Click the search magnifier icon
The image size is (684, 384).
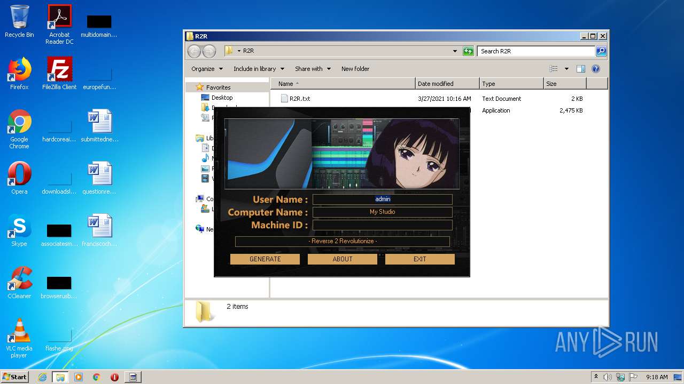pos(601,51)
